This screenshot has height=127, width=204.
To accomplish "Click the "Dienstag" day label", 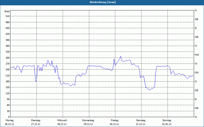I will coord(36,120).
